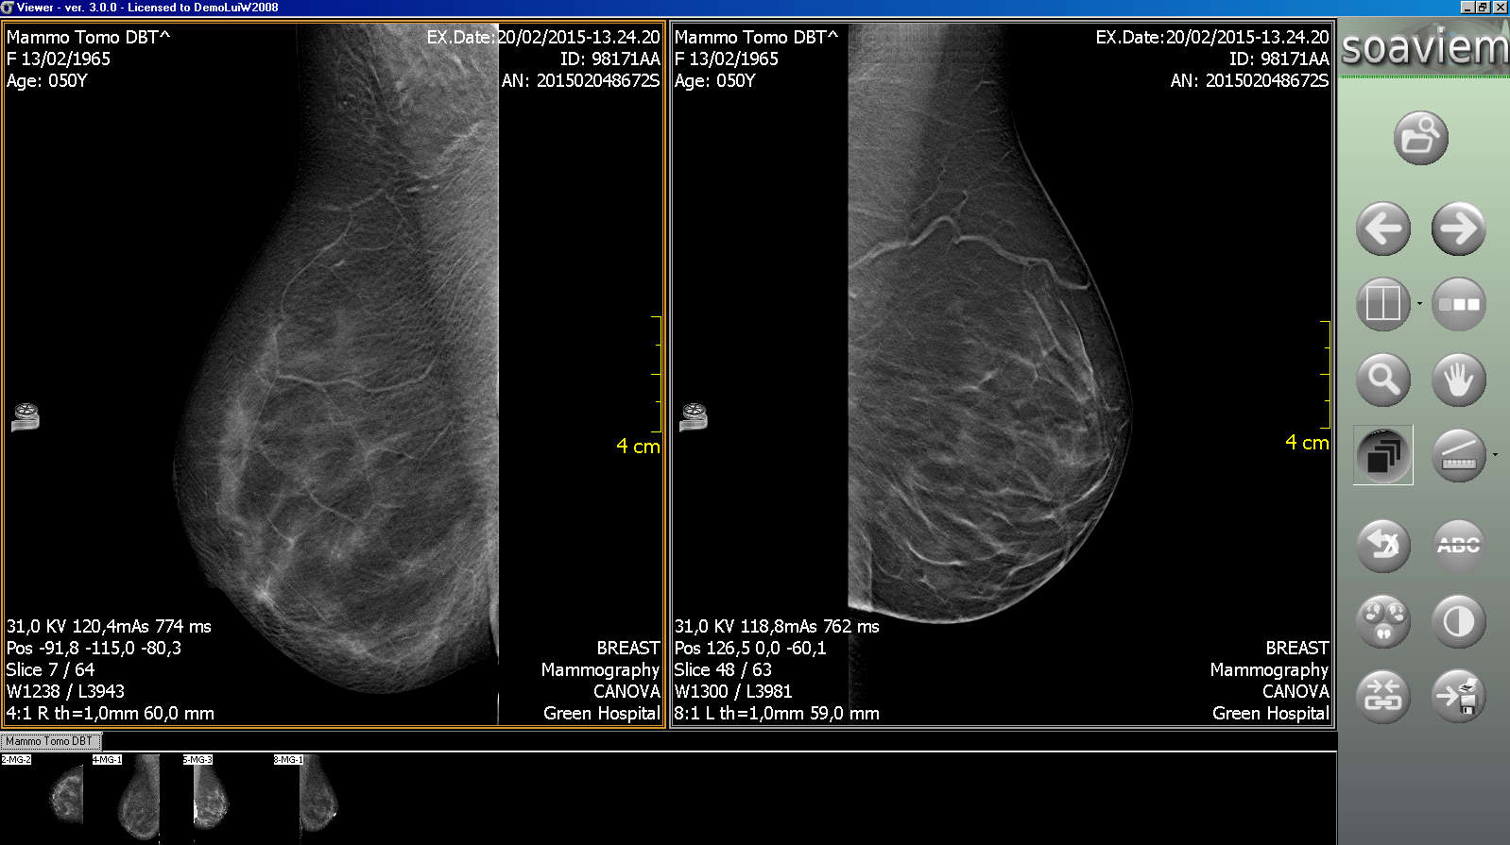Click the undo/reset changes icon
This screenshot has height=845, width=1510.
[1383, 546]
